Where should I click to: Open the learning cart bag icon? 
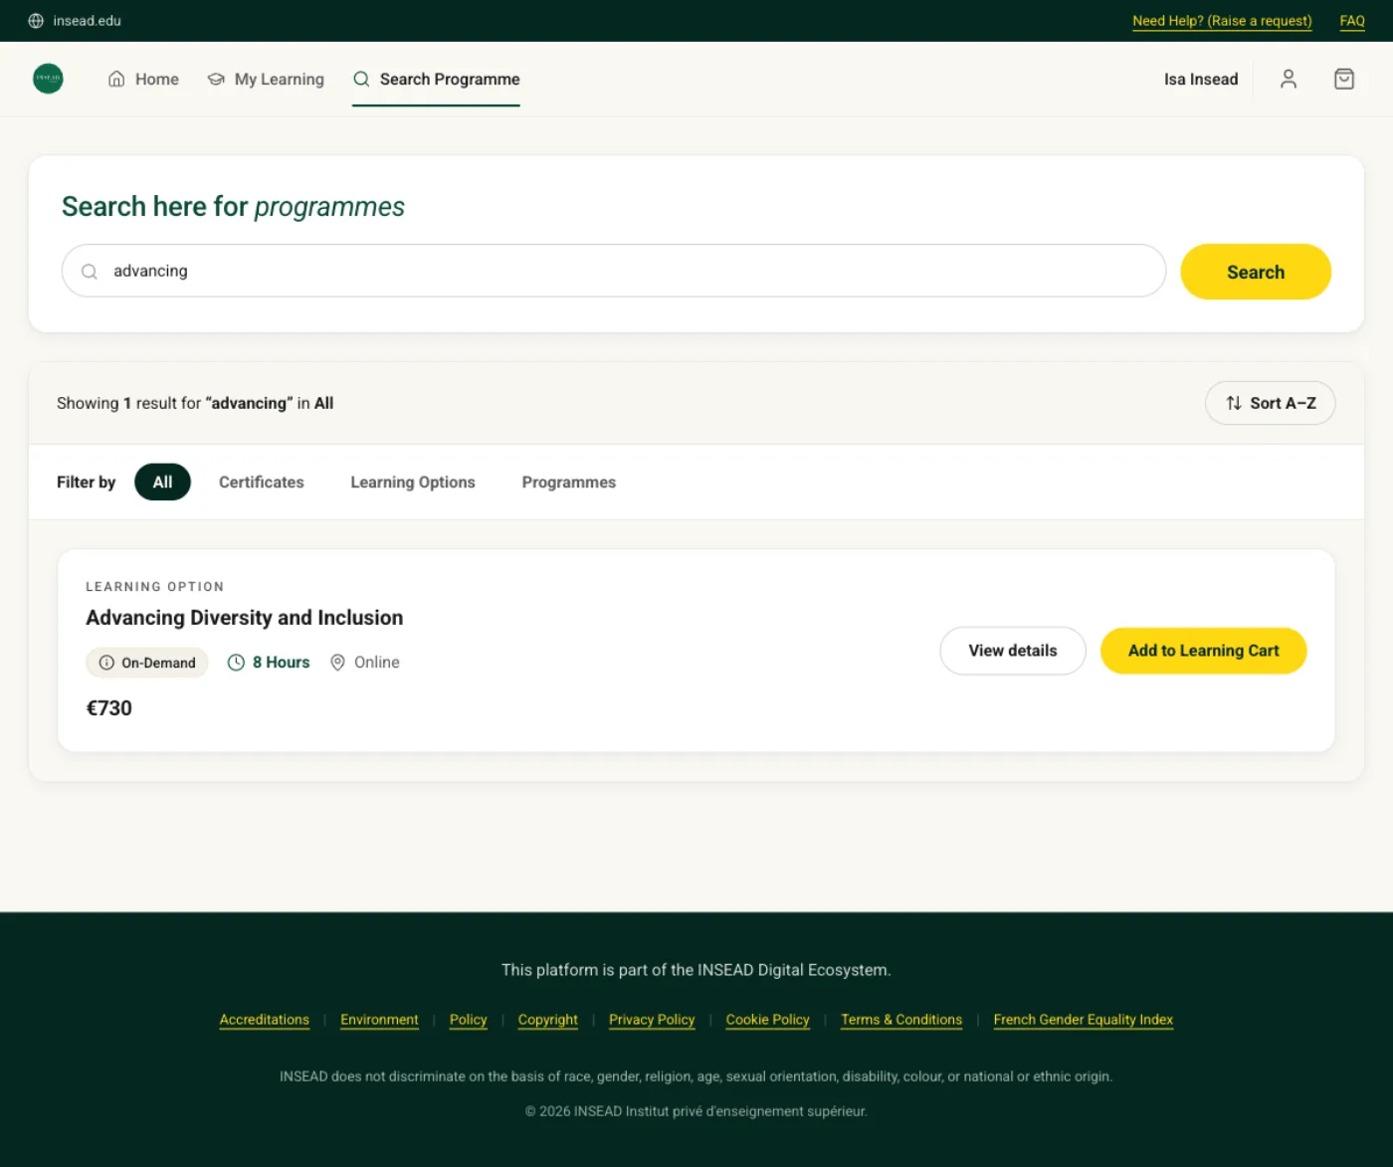click(x=1344, y=79)
